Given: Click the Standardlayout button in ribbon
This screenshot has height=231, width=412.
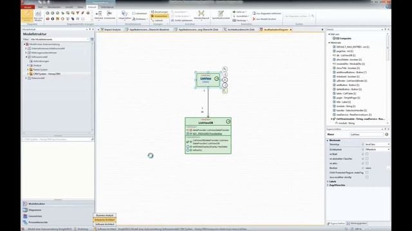Looking at the screenshot, I should [201, 15].
